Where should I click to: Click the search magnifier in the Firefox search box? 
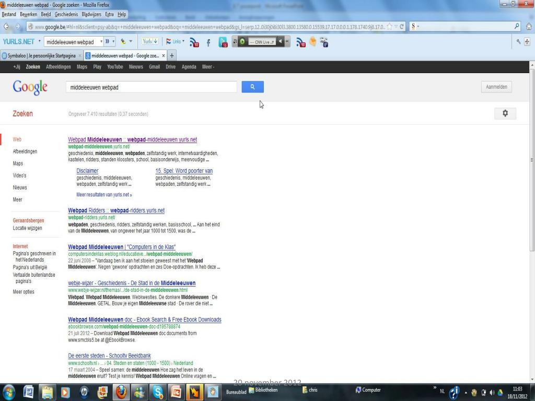[x=517, y=26]
